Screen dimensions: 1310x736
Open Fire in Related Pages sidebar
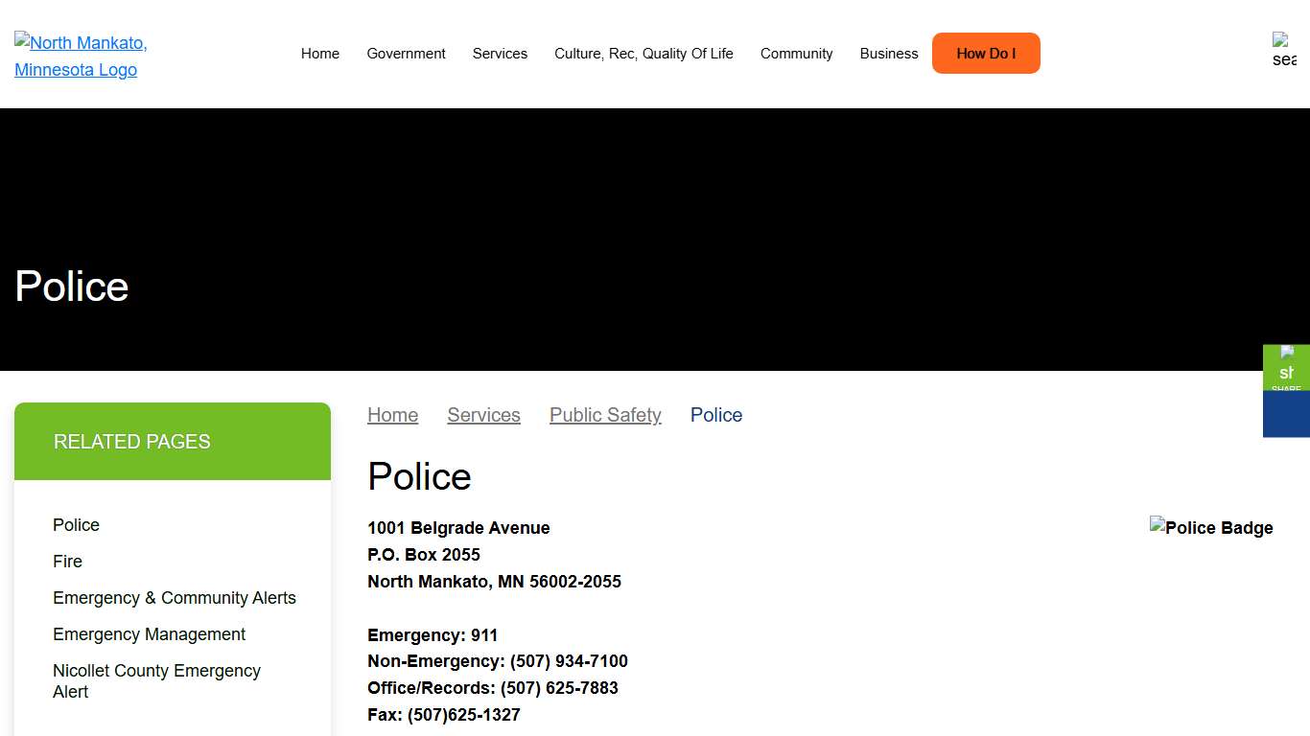(68, 562)
